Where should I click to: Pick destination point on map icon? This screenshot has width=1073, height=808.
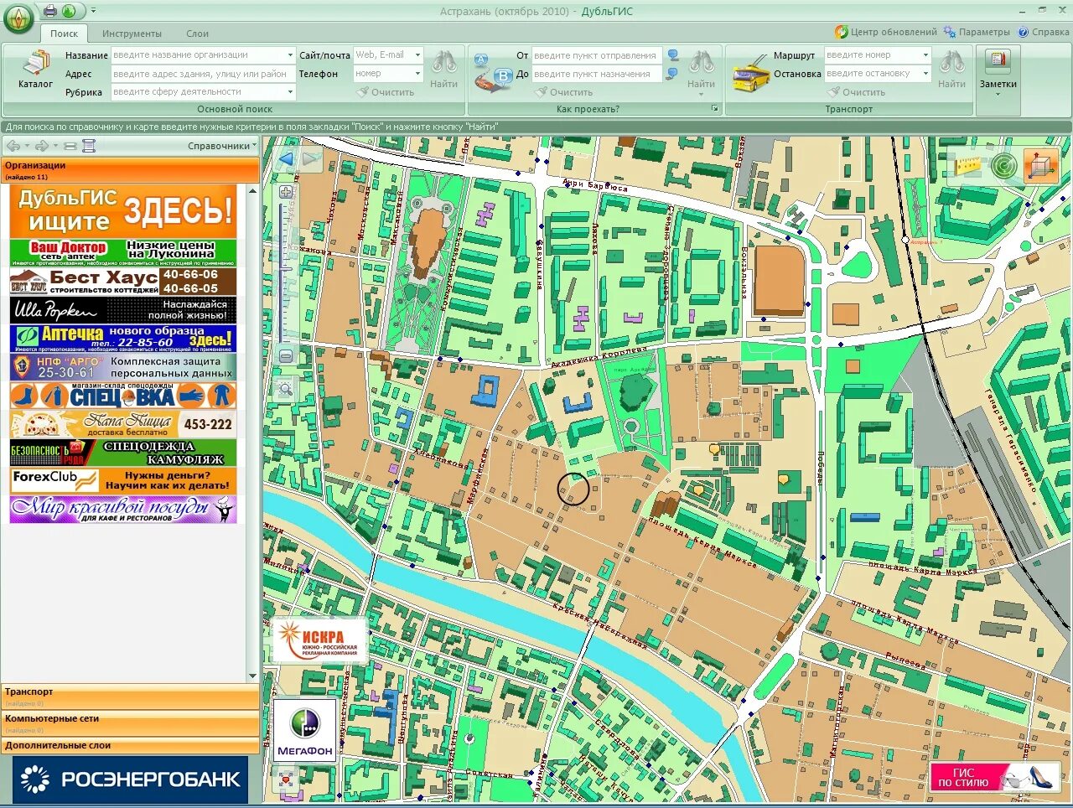coord(672,74)
